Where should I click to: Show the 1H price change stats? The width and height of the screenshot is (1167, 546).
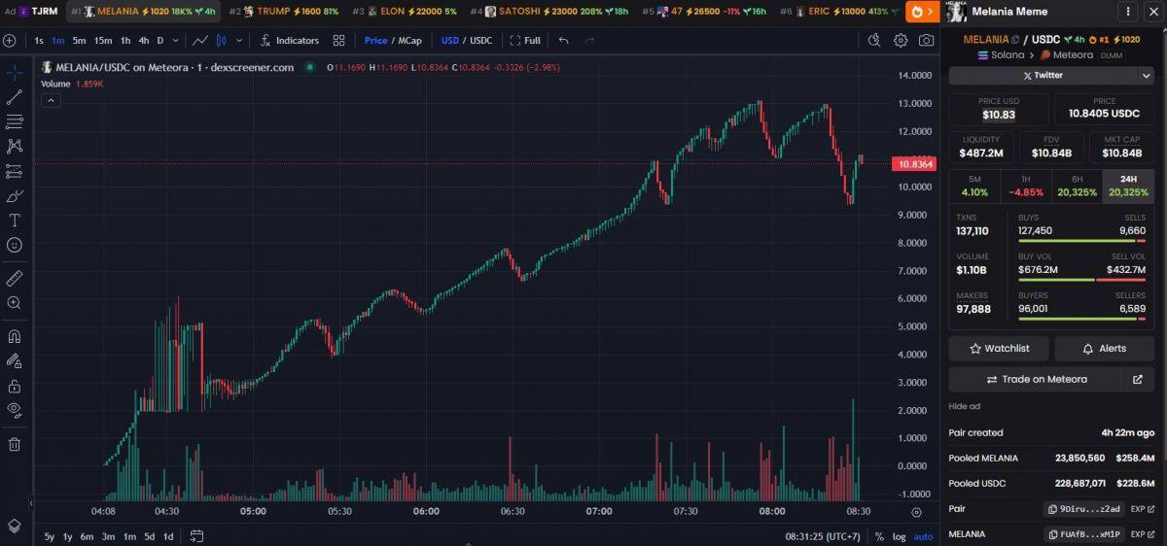coord(1026,186)
